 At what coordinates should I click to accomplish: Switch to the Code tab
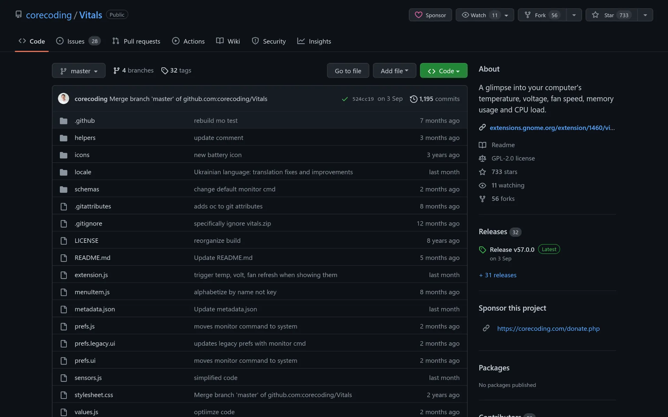32,41
